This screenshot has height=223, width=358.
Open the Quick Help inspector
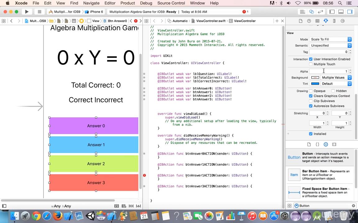coord(309,21)
